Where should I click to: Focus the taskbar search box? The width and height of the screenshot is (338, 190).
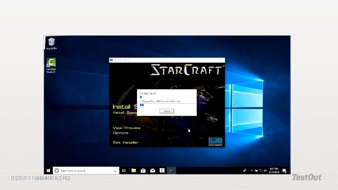(x=86, y=171)
